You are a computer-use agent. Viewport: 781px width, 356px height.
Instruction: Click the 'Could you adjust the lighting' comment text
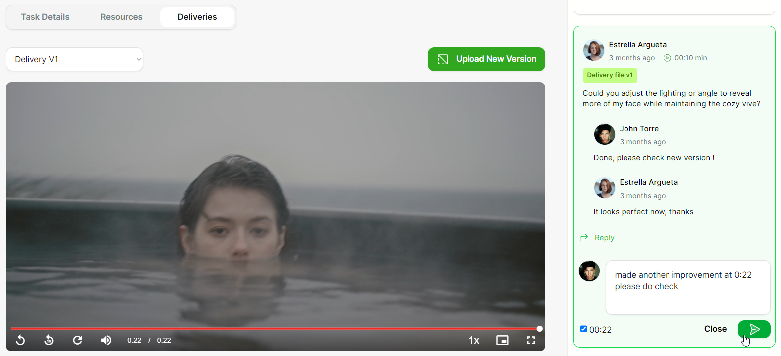(672, 98)
